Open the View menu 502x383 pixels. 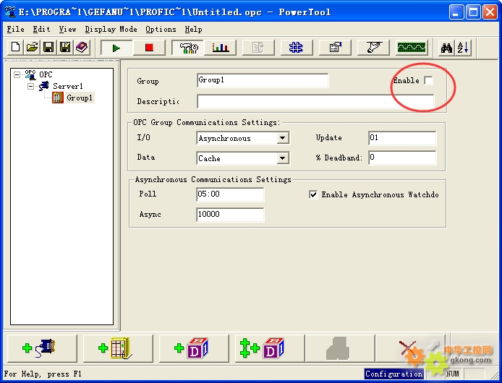pyautogui.click(x=67, y=29)
